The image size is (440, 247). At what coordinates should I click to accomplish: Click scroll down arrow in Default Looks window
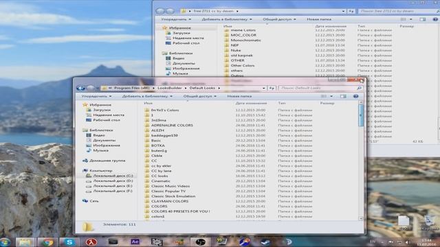tap(360, 218)
